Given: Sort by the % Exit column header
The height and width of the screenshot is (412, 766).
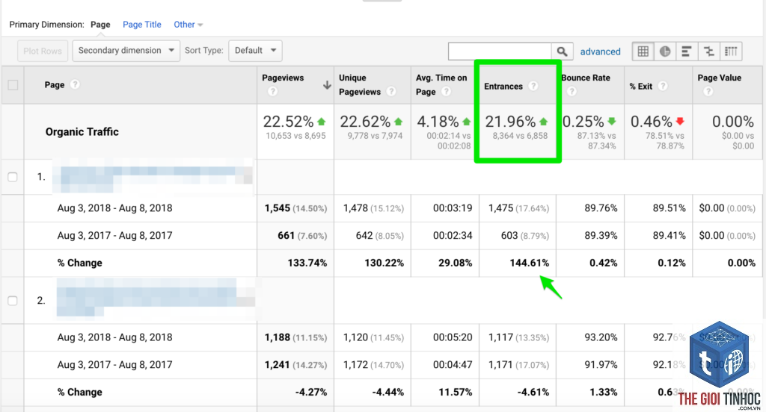Looking at the screenshot, I should point(640,87).
